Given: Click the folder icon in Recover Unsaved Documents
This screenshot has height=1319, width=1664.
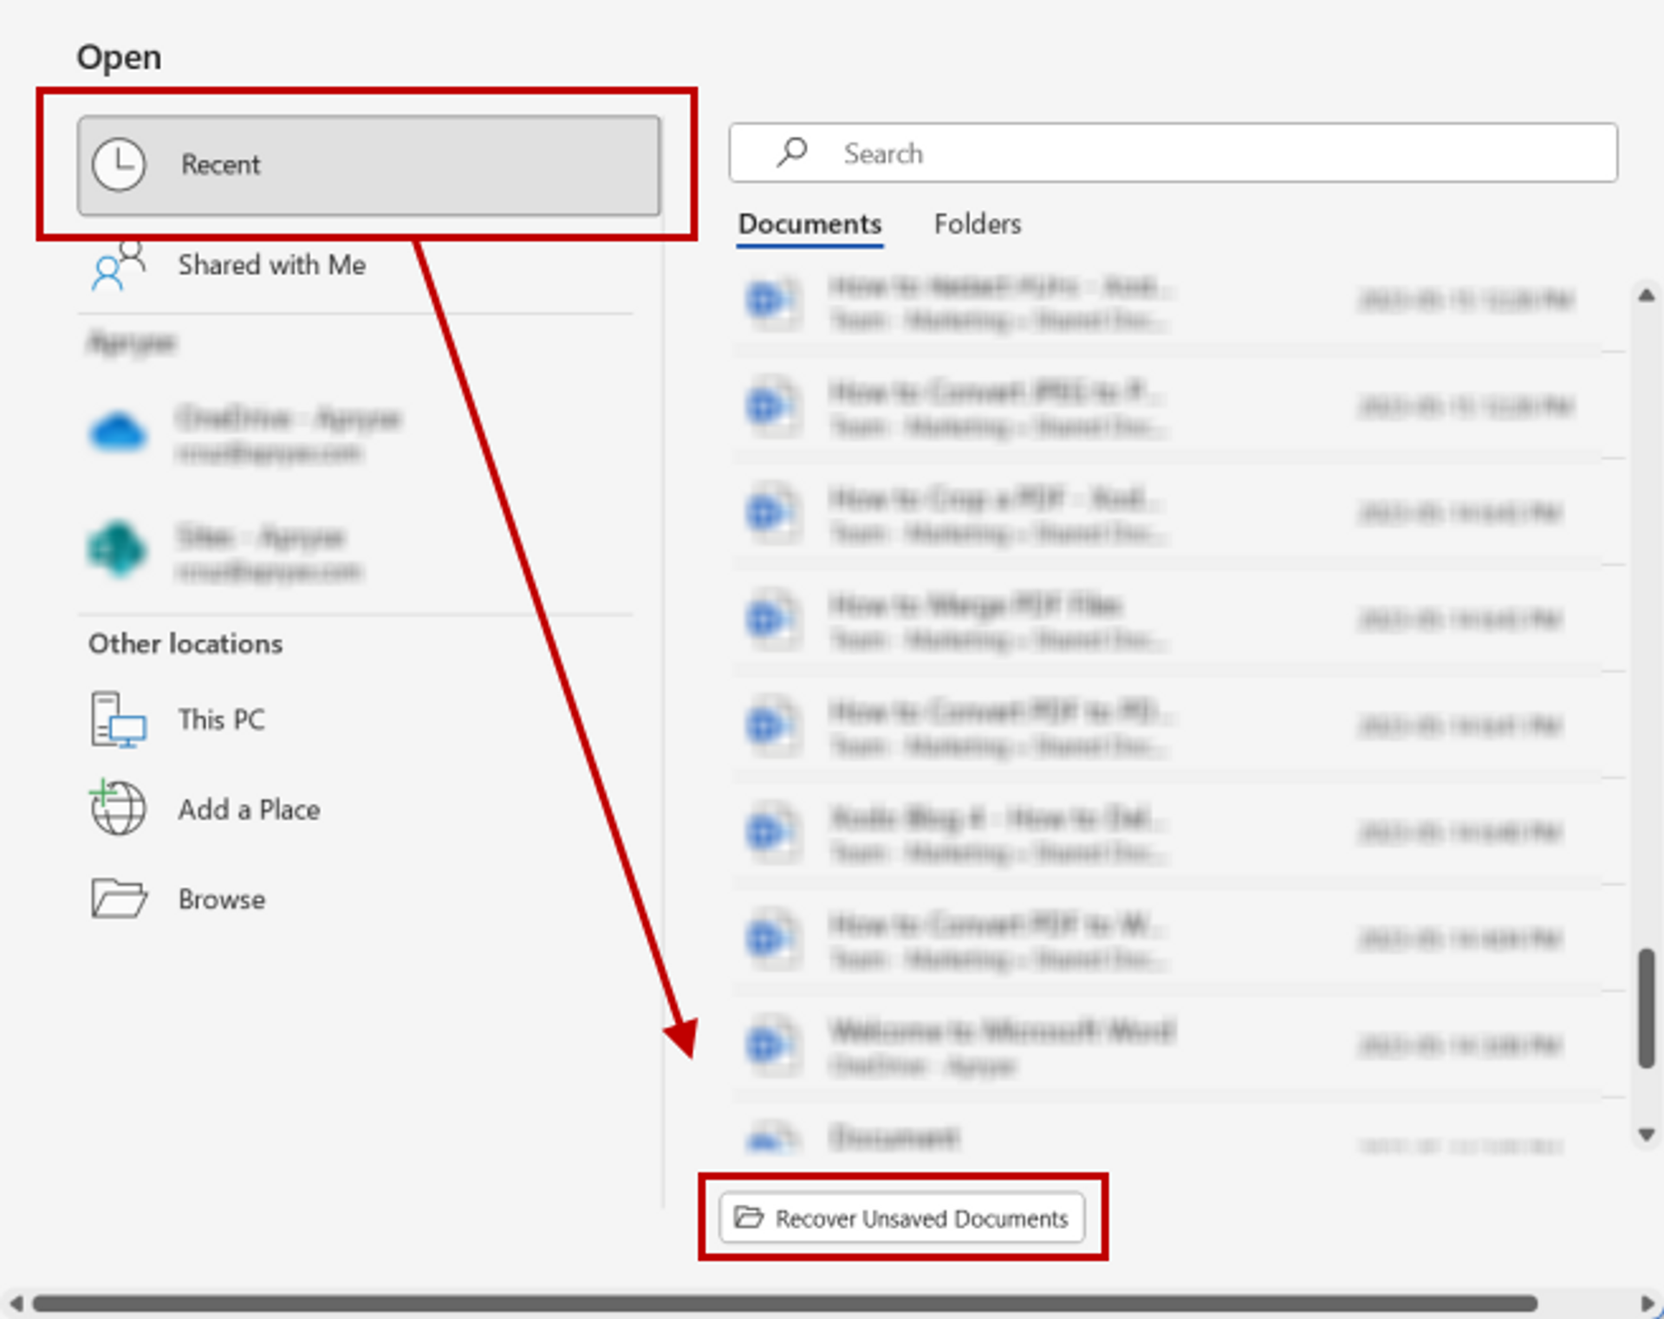Looking at the screenshot, I should click(749, 1217).
